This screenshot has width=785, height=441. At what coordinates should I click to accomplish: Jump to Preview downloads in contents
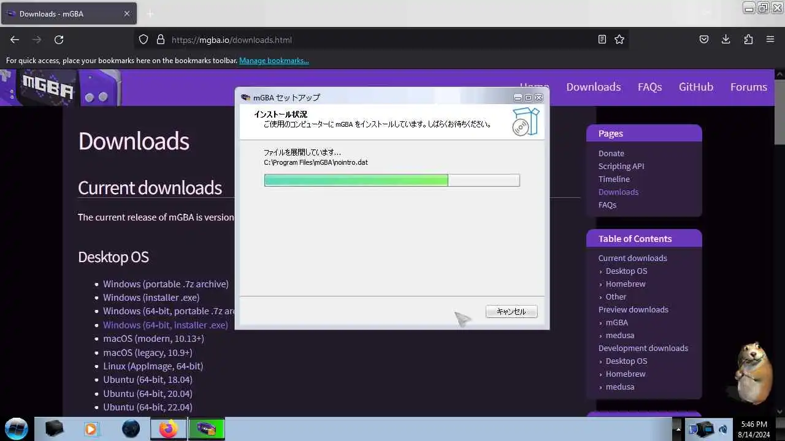pyautogui.click(x=634, y=309)
